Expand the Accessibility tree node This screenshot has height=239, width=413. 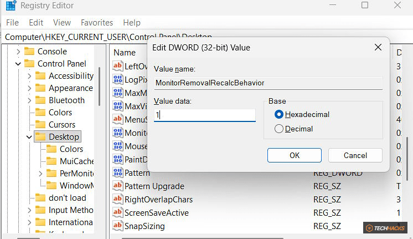pyautogui.click(x=29, y=76)
